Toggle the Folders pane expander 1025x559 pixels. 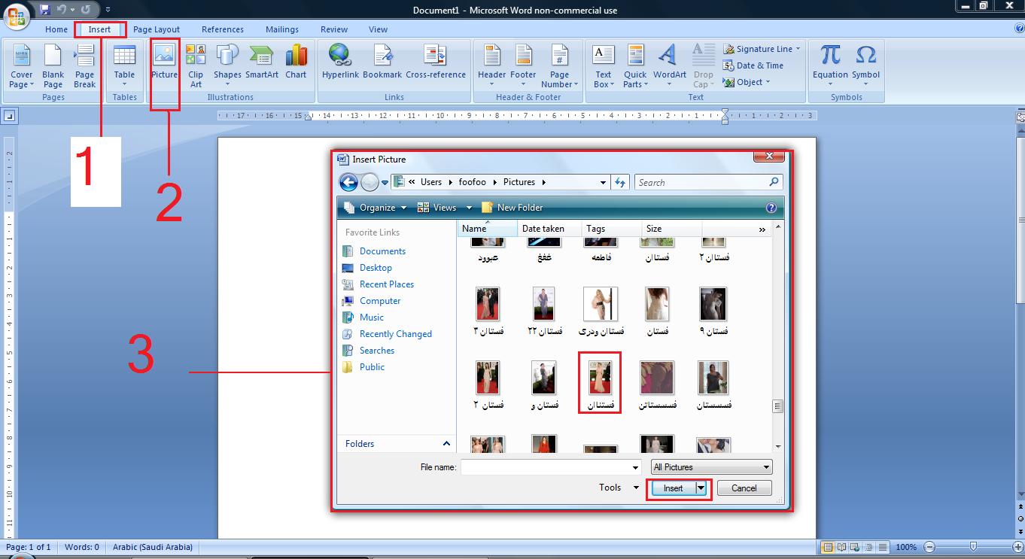(446, 444)
